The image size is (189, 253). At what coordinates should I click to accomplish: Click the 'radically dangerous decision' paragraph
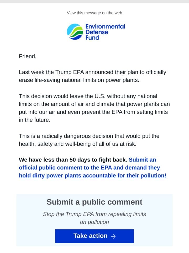coord(89,140)
